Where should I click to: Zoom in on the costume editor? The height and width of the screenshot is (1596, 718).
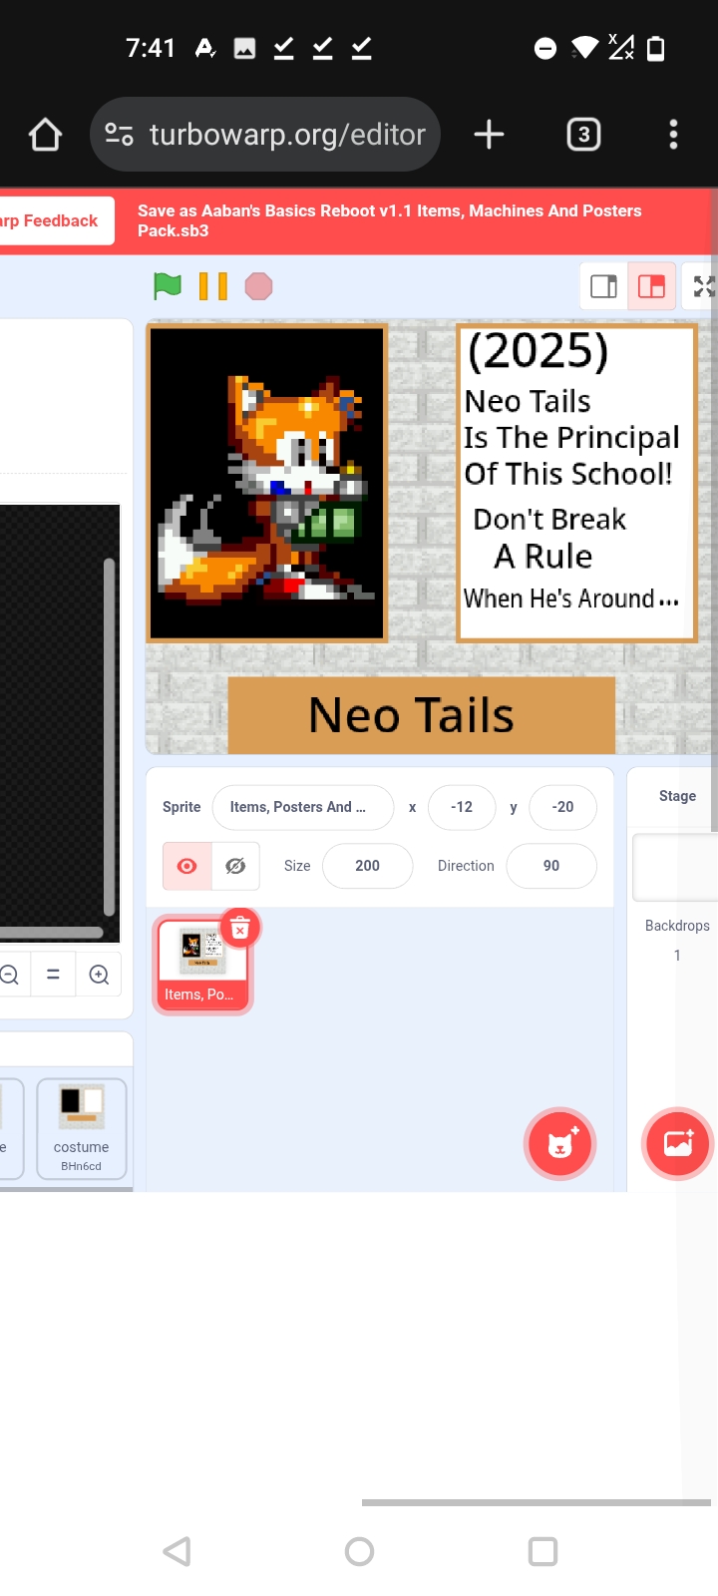(99, 975)
